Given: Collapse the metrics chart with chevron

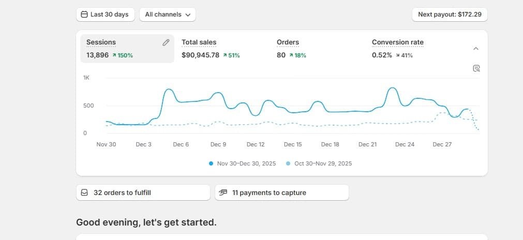Looking at the screenshot, I should (476, 49).
